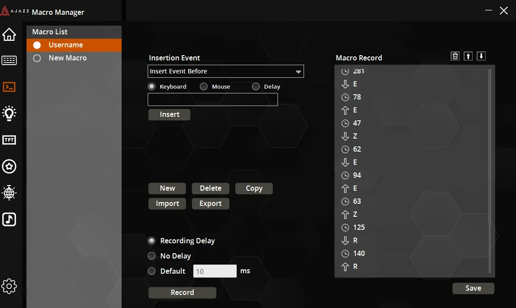
Task: Minimize the Macro Manager window
Action: coord(489,10)
